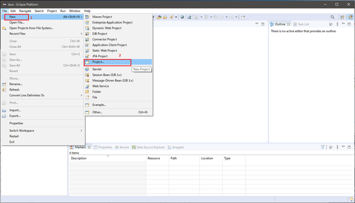Minimize the Outline panel
The height and width of the screenshot is (203, 355).
click(343, 24)
